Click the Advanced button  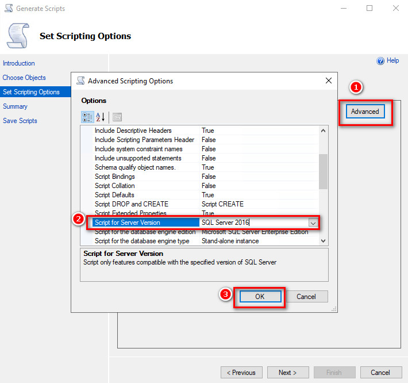(365, 112)
